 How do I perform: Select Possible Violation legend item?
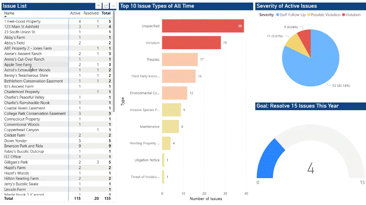tap(324, 15)
